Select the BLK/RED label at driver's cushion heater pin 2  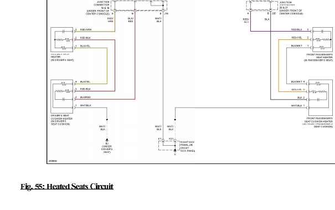point(85,98)
